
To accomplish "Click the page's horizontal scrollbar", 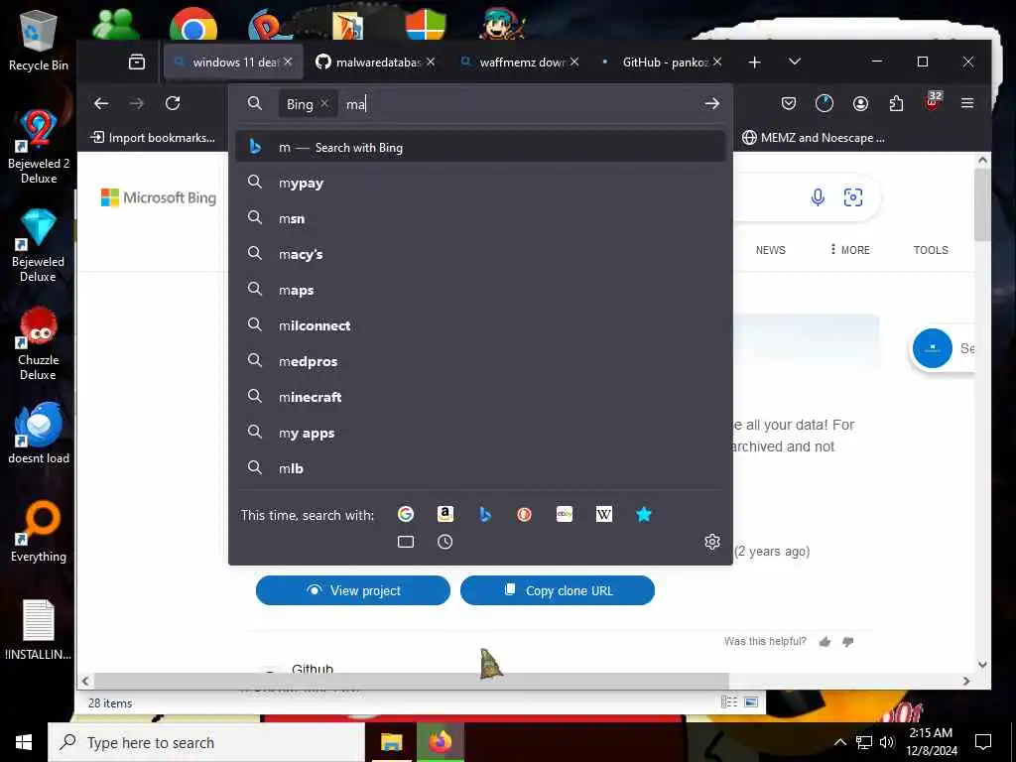I will tap(412, 681).
